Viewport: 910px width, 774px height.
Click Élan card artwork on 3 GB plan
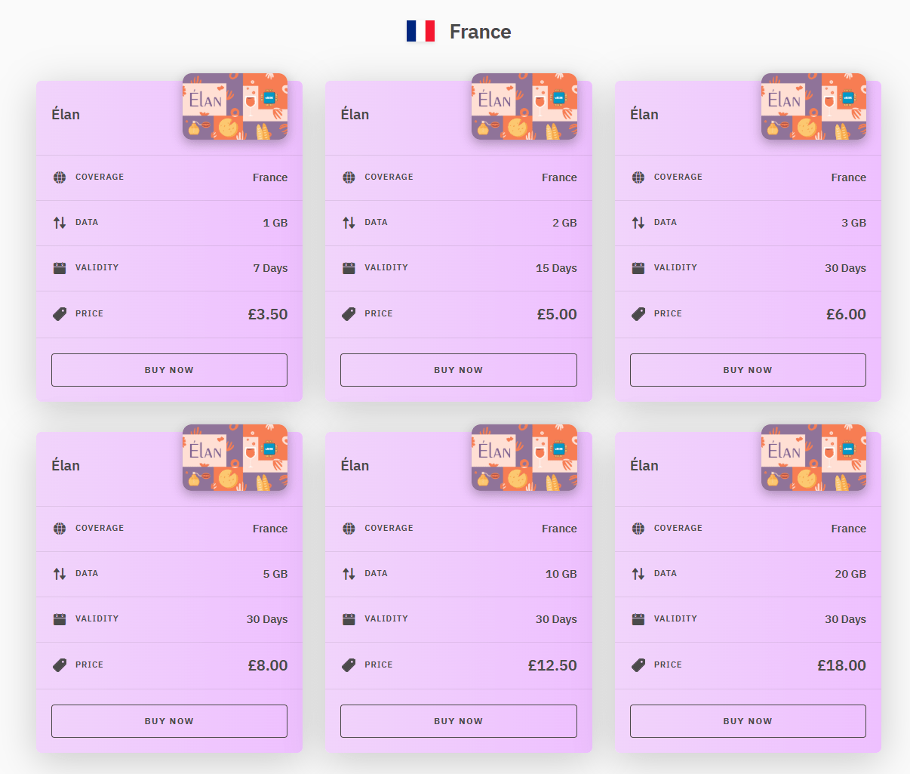(x=813, y=106)
